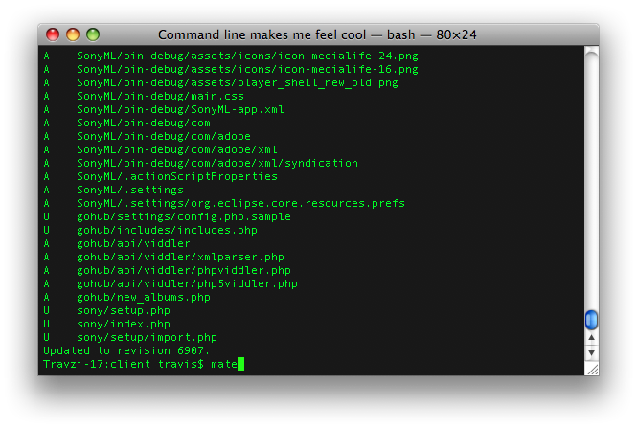This screenshot has height=428, width=637.
Task: Click the window resize grip corner
Action: click(x=592, y=370)
